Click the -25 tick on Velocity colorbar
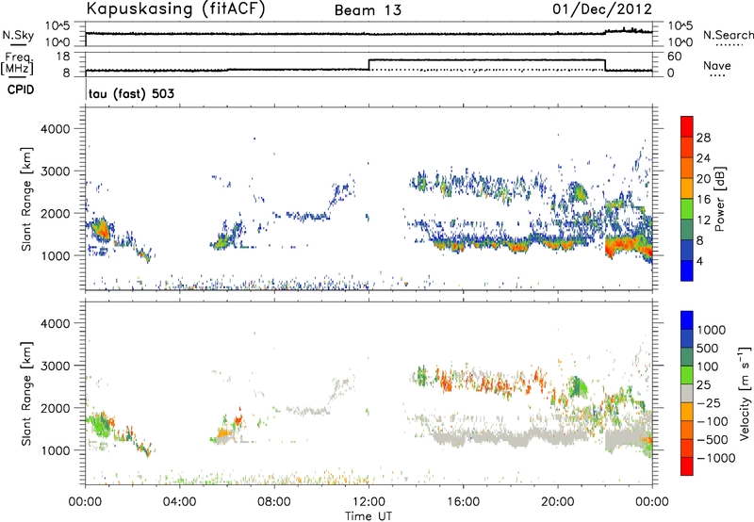754x522 pixels. pyautogui.click(x=709, y=402)
